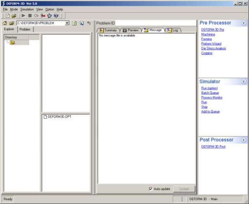Viewport: 249px width, 204px height.
Task: Maximize the DEFORM-3D window
Action: pyautogui.click(x=240, y=4)
